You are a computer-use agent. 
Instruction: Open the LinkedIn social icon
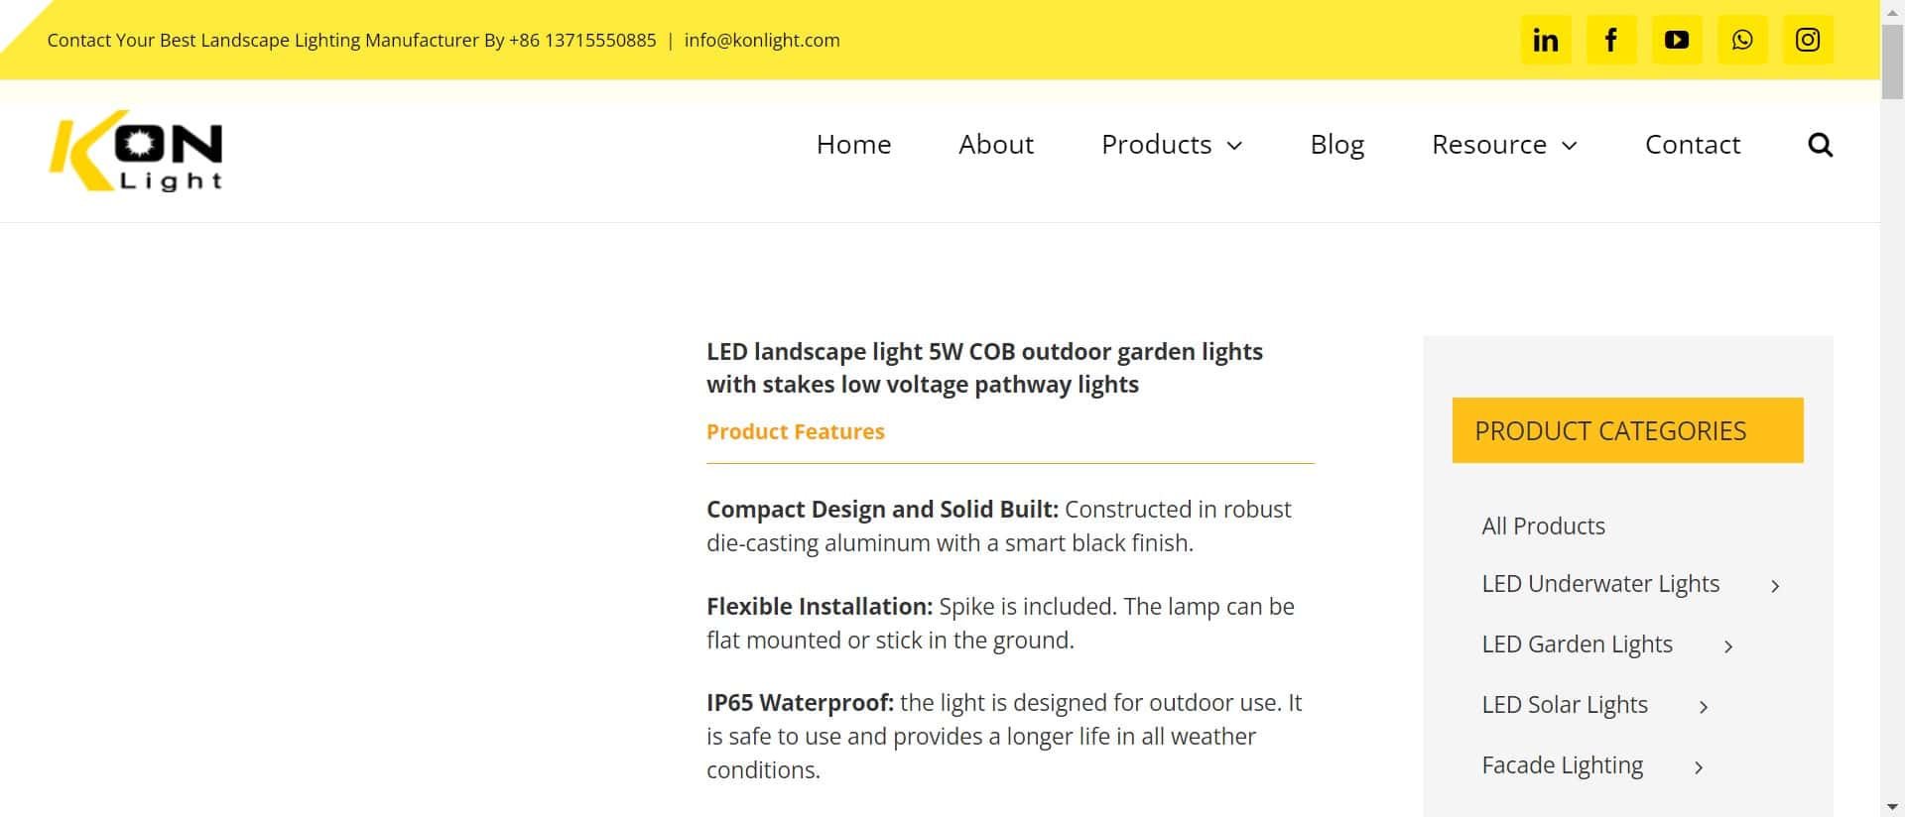(x=1545, y=40)
